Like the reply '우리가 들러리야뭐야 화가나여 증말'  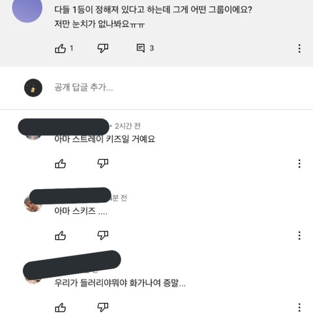click(61, 308)
